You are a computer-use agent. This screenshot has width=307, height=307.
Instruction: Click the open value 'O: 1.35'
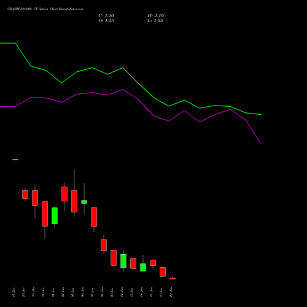pyautogui.click(x=106, y=21)
